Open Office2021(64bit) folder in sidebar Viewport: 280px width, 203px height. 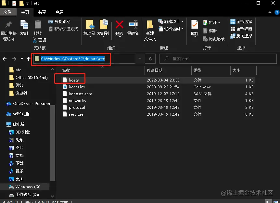(x=29, y=78)
